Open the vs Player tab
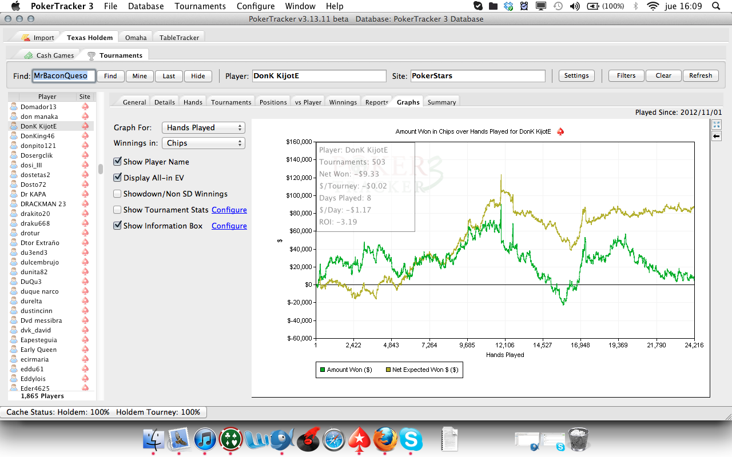Screen dimensions: 732x457 coord(308,102)
